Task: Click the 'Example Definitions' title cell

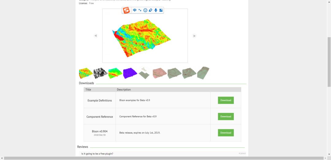Action: [x=100, y=100]
